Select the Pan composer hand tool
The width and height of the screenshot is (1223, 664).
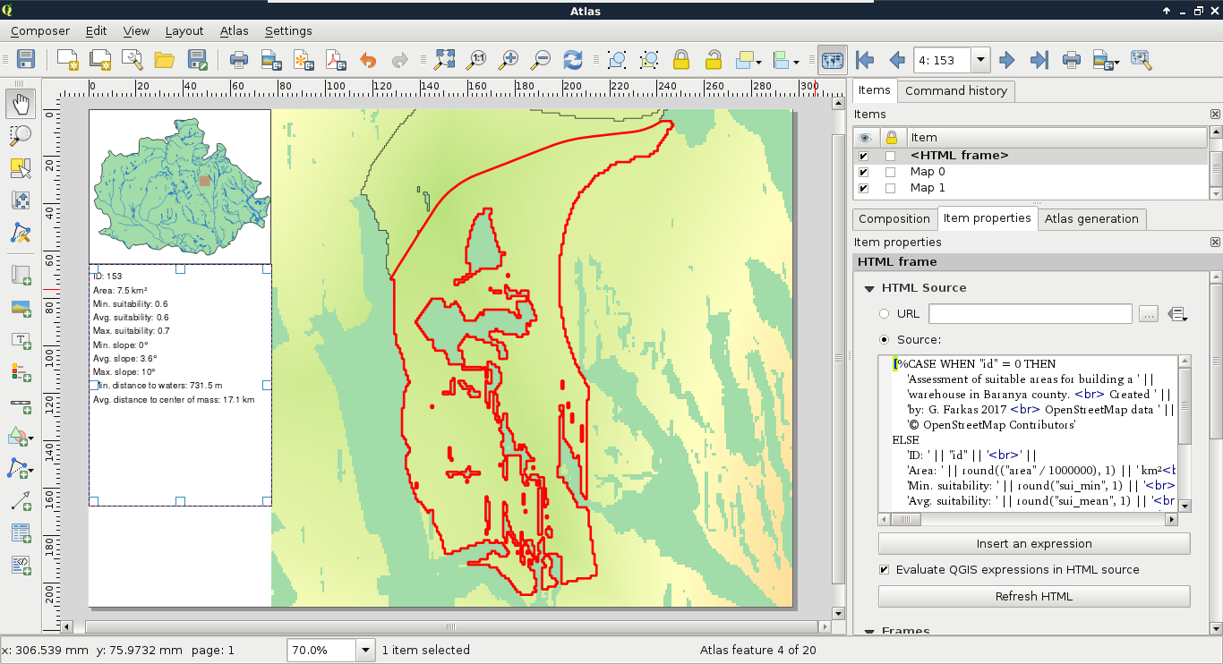click(x=20, y=104)
